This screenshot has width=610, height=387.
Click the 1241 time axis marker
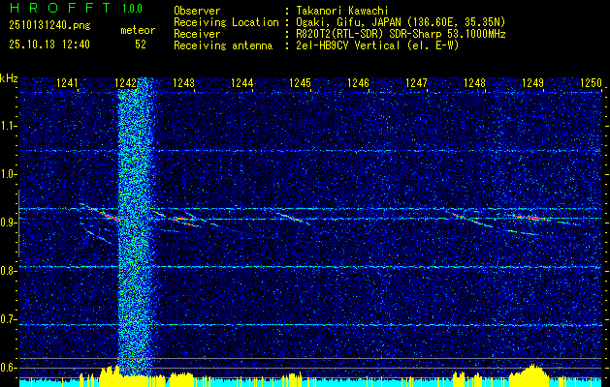tap(67, 82)
